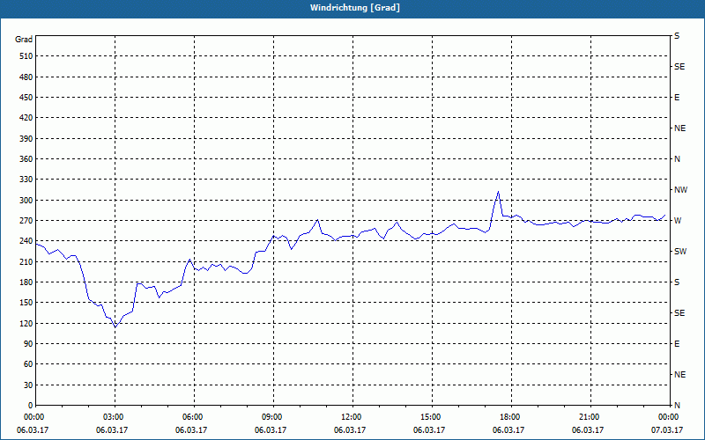Screen dimensions: 705x440
Task: Select the 90 axis label
Action: pyautogui.click(x=28, y=343)
